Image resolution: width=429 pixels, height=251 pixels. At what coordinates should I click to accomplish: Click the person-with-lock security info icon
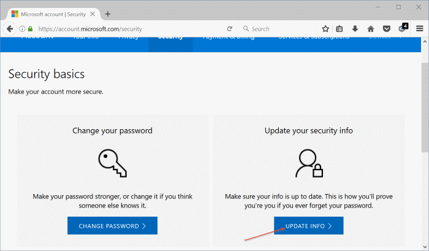(309, 163)
